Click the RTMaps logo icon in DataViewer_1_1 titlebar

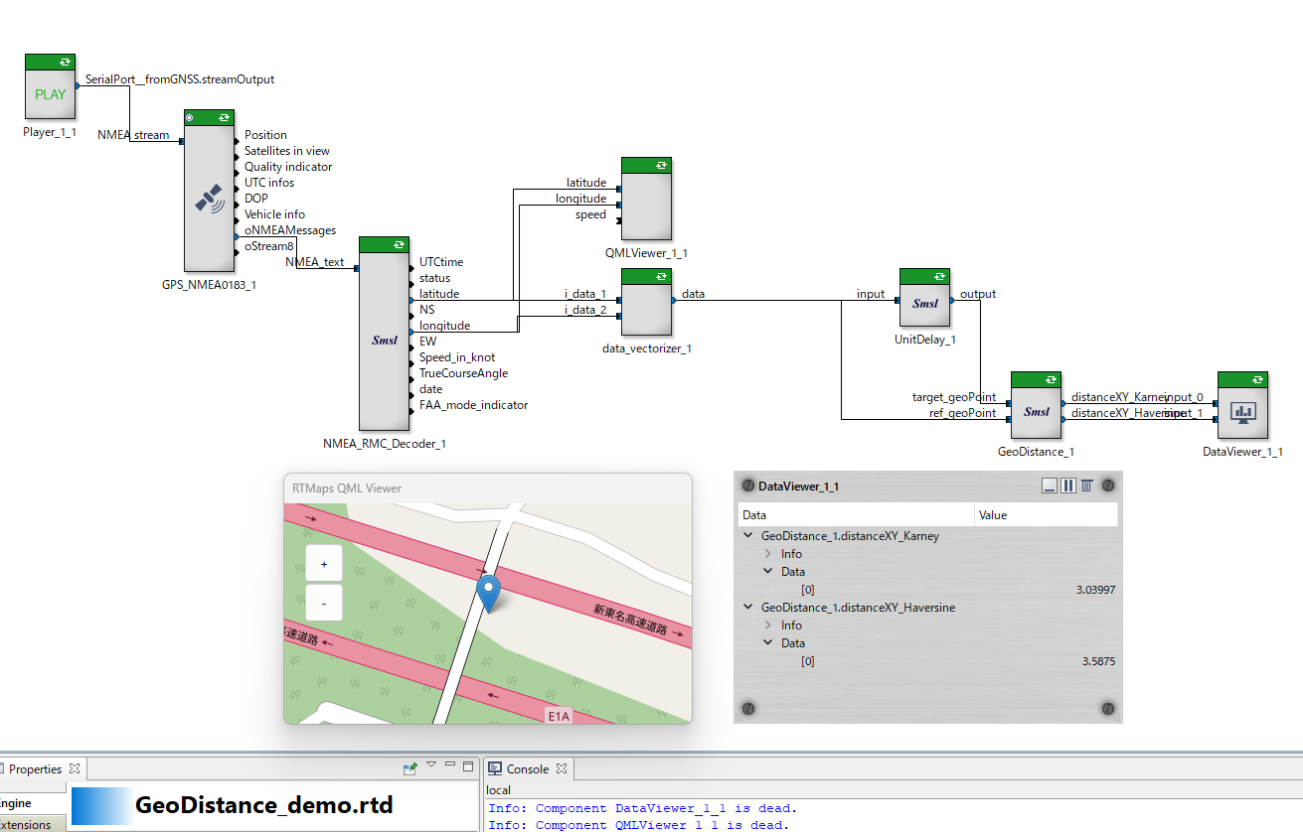746,485
